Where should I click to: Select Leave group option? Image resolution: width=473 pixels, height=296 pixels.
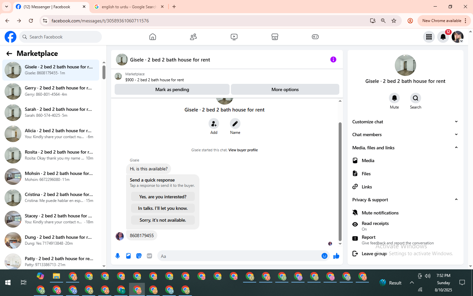[405, 254]
